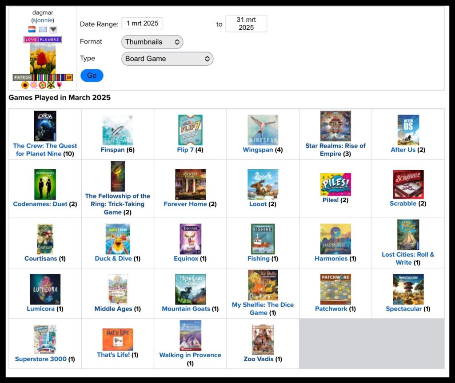This screenshot has width=455, height=383.
Task: Open the Harmonies game link
Action: (331, 259)
